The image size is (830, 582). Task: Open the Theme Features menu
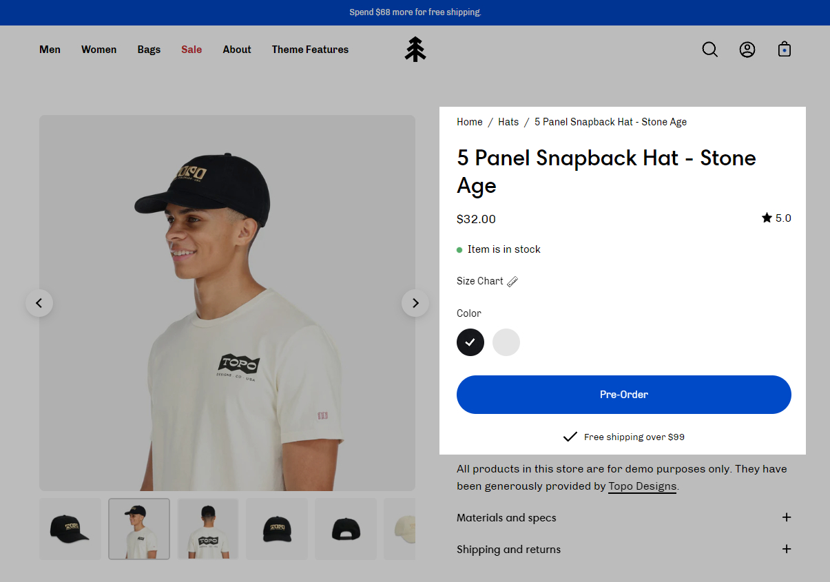pyautogui.click(x=310, y=50)
